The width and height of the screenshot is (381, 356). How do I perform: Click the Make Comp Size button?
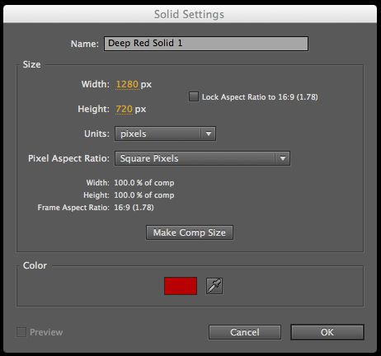pos(190,232)
